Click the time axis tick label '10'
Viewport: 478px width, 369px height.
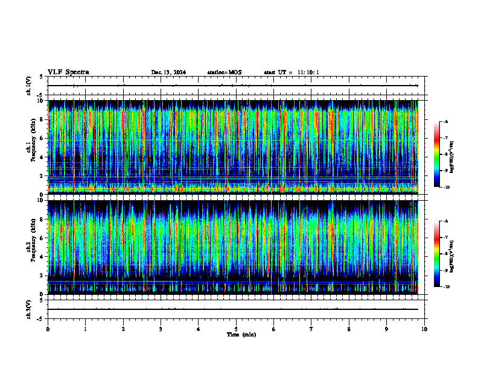coord(424,329)
